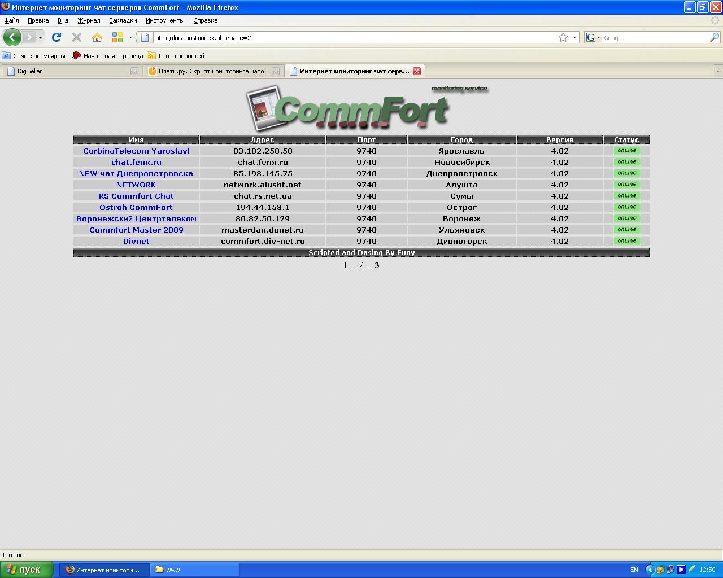Close the Плати.ру tab
The width and height of the screenshot is (723, 578).
tap(275, 71)
